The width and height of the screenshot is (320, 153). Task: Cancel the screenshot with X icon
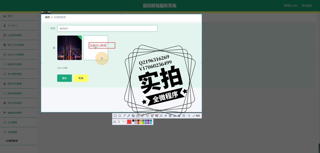coord(189,116)
